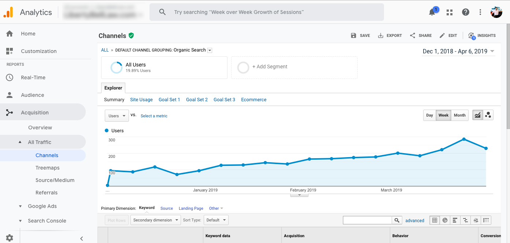
Task: Collapse the sidebar with the chevron arrow
Action: pos(82,239)
